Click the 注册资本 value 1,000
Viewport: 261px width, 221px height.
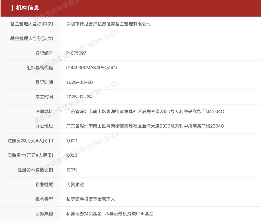(x=72, y=141)
